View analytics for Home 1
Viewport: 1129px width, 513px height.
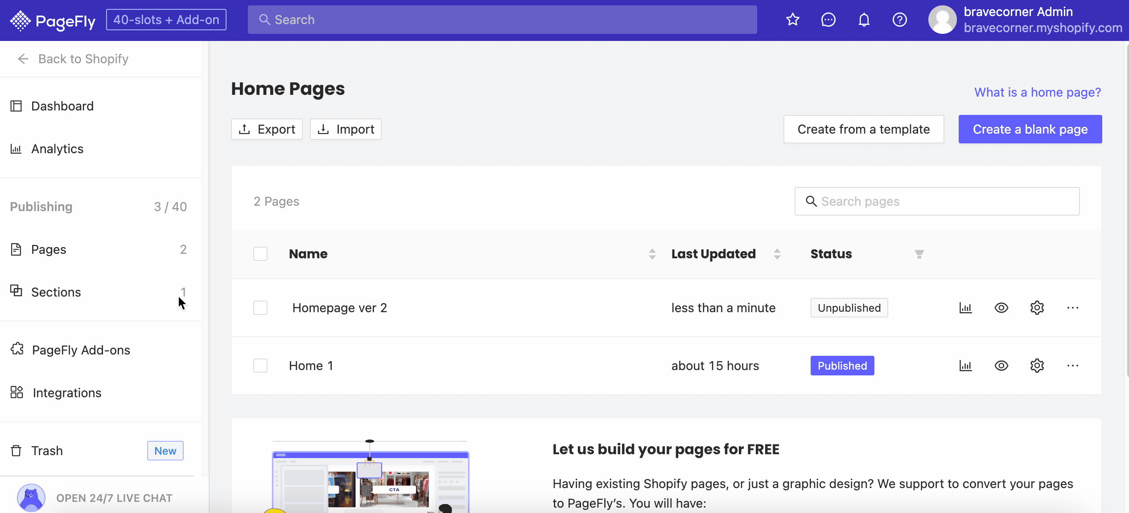[965, 366]
